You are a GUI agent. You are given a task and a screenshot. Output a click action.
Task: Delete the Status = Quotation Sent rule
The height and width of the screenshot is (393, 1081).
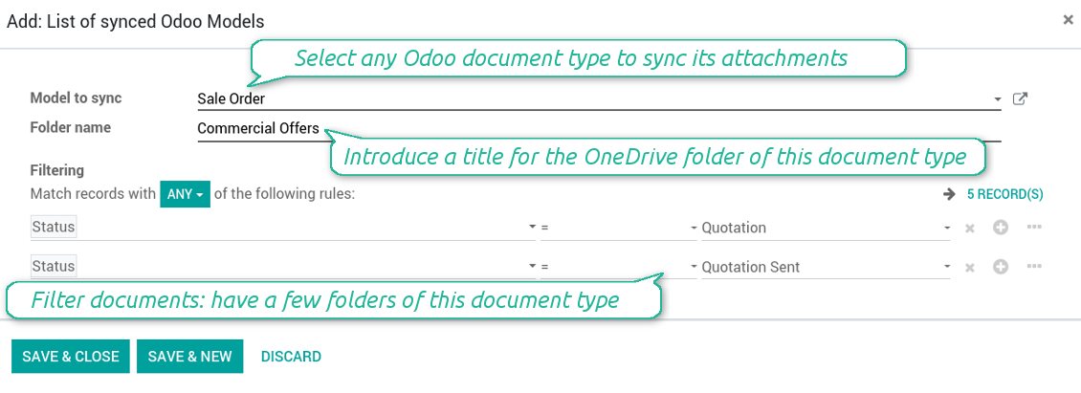[x=969, y=268]
